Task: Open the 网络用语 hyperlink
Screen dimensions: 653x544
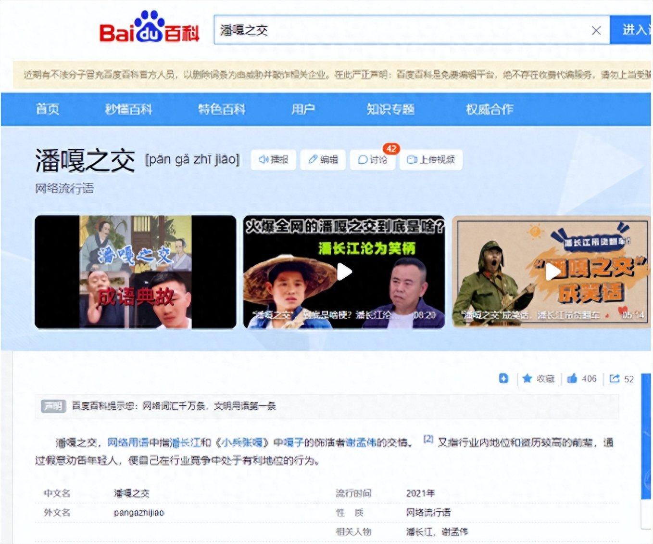Action: [x=128, y=442]
